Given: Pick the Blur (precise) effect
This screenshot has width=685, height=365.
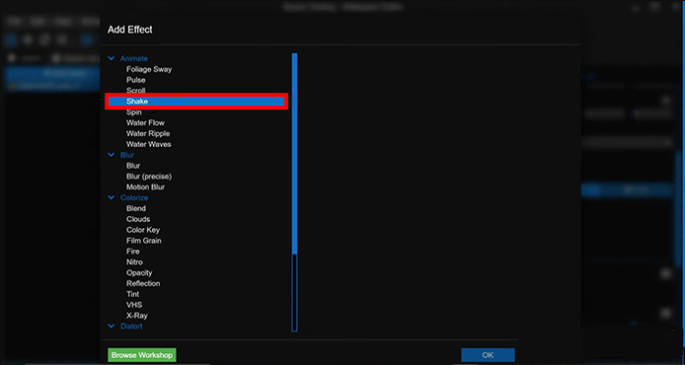Looking at the screenshot, I should click(149, 177).
